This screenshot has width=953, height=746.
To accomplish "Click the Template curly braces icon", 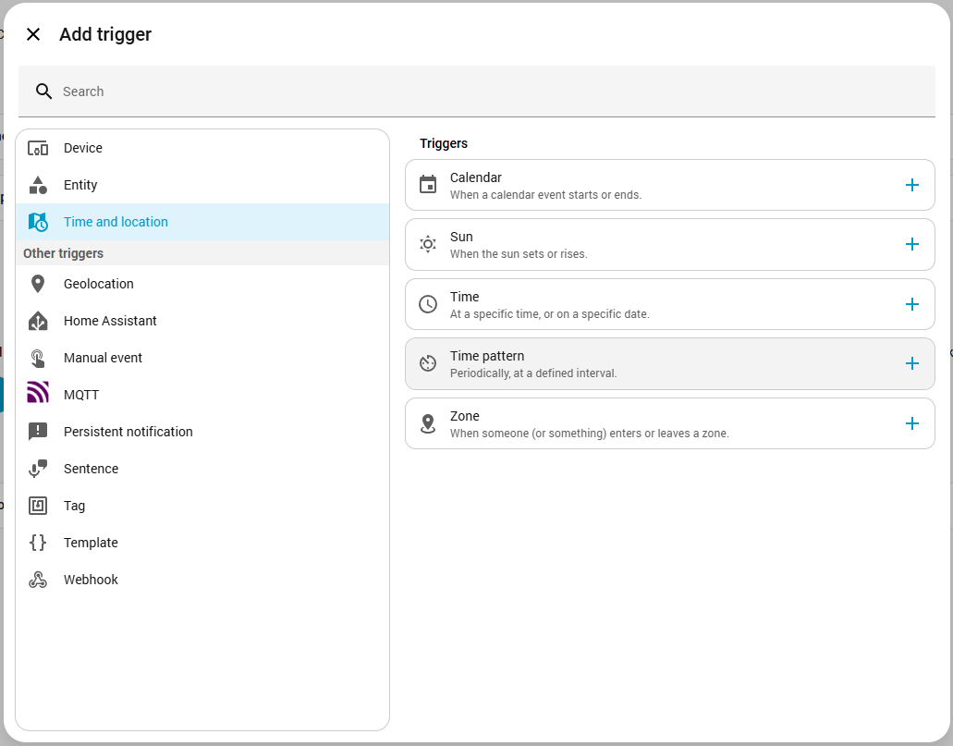I will point(38,543).
